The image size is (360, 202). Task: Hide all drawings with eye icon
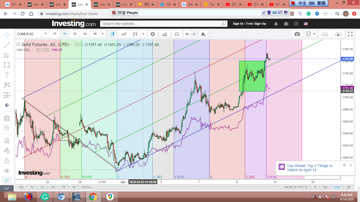tap(7, 170)
